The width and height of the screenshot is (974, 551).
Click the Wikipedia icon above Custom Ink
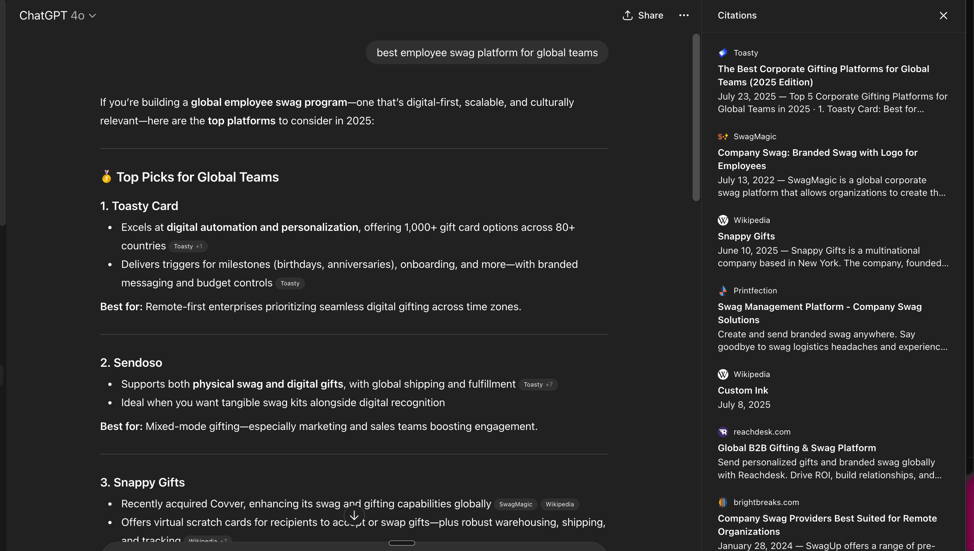click(723, 374)
